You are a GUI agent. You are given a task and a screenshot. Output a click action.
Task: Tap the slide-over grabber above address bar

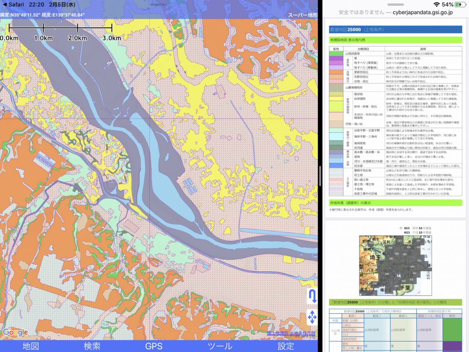tap(396, 5)
